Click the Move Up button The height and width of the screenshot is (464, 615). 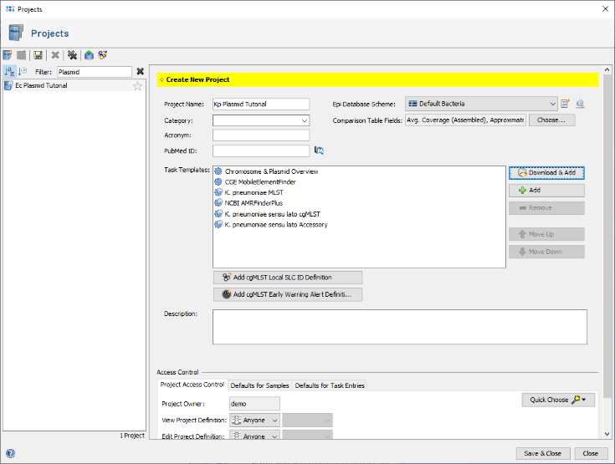pos(546,234)
